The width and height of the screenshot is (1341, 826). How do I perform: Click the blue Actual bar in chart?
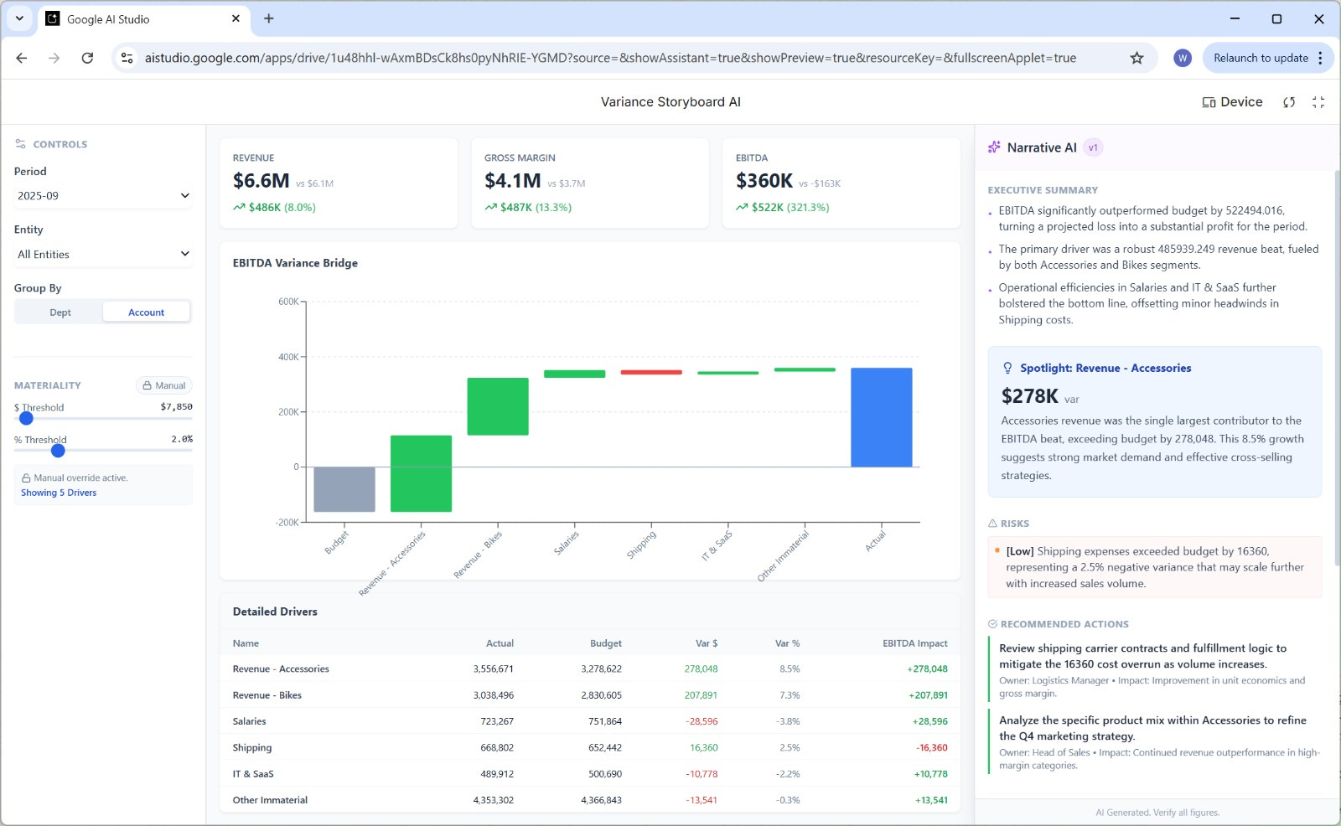(881, 417)
